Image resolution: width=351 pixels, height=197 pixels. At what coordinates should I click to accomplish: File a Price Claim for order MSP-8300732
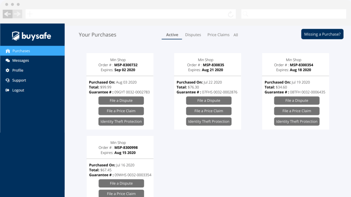tap(121, 111)
